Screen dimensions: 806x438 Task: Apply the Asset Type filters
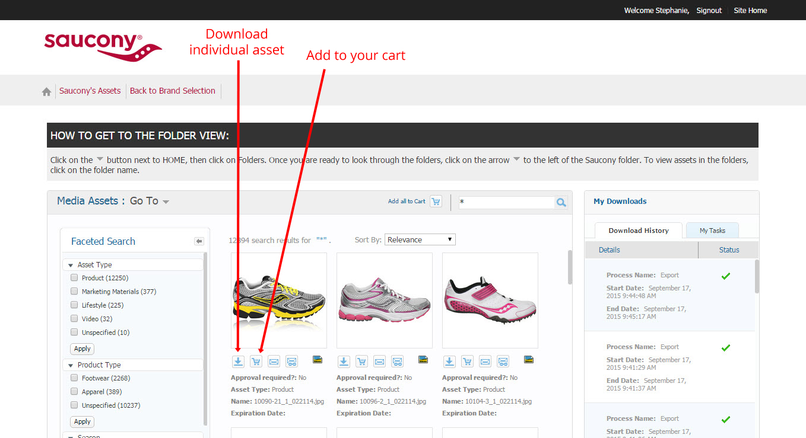click(82, 349)
